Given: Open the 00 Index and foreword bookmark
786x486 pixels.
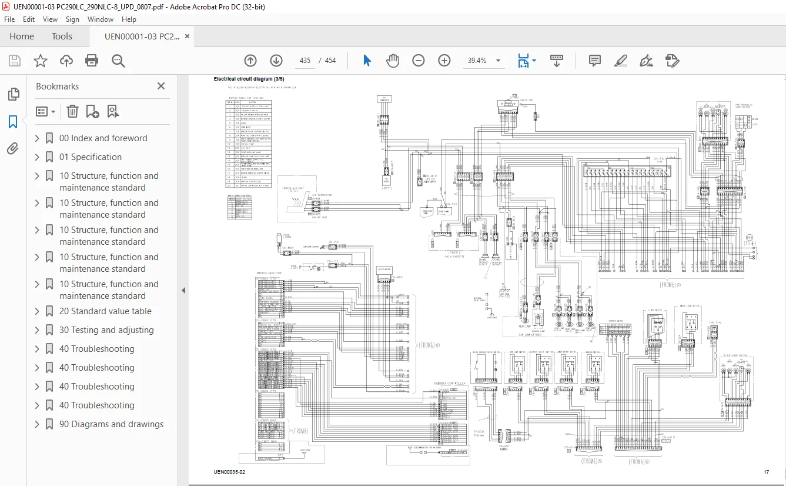Looking at the screenshot, I should coord(103,138).
